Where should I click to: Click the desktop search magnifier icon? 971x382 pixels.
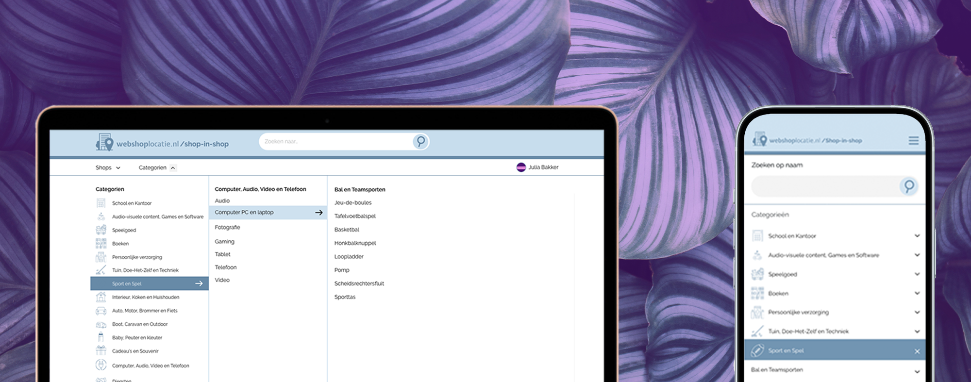[x=420, y=141]
